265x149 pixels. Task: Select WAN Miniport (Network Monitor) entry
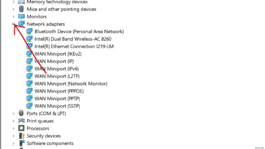(x=71, y=84)
